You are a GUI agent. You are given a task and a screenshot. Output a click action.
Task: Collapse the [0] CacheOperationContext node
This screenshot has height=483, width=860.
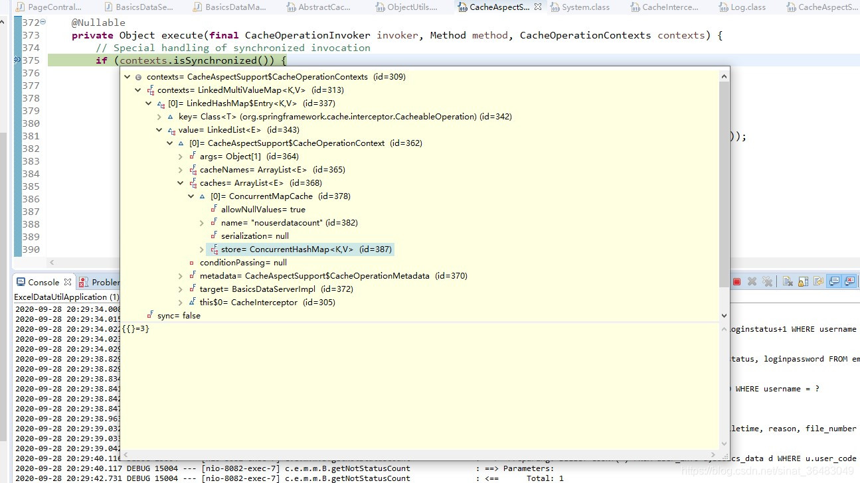169,143
